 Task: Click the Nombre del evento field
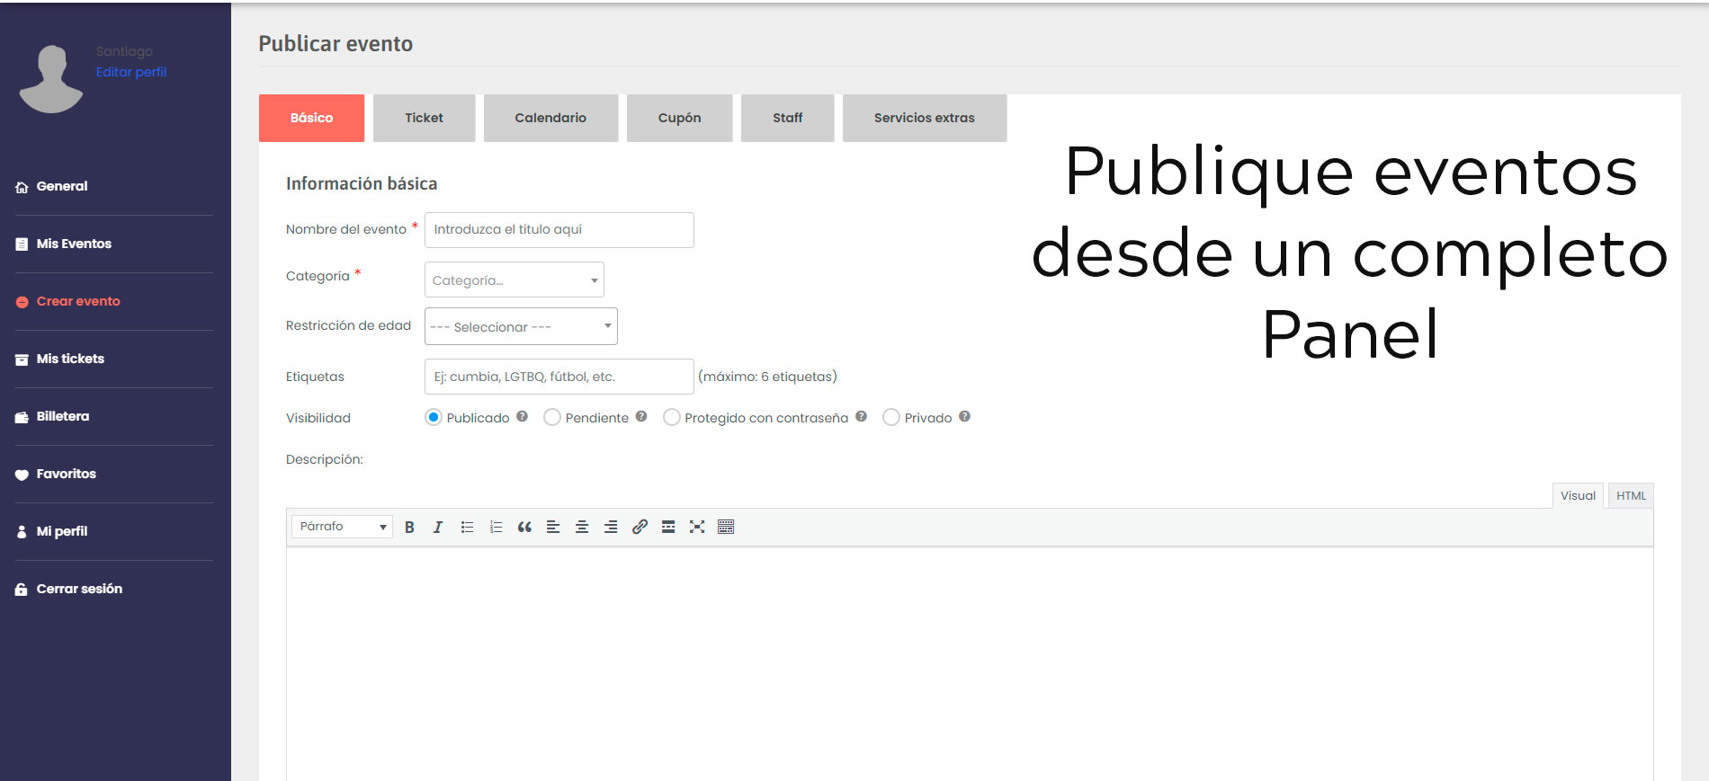[x=559, y=230]
